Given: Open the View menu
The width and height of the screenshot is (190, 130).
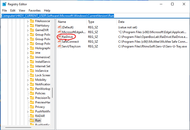Looking at the screenshot, I should (x=22, y=11).
